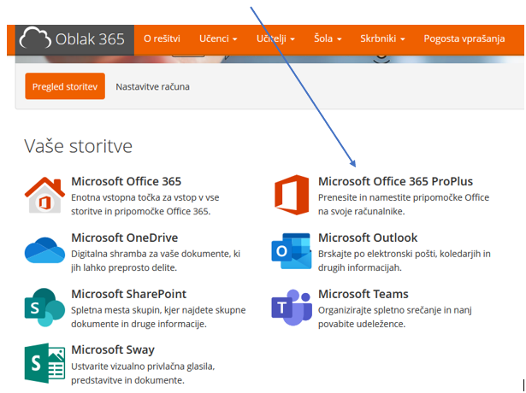Screen dimensions: 526x393
Task: Click the Office 365 ProPlus red logo icon
Action: coord(292,195)
